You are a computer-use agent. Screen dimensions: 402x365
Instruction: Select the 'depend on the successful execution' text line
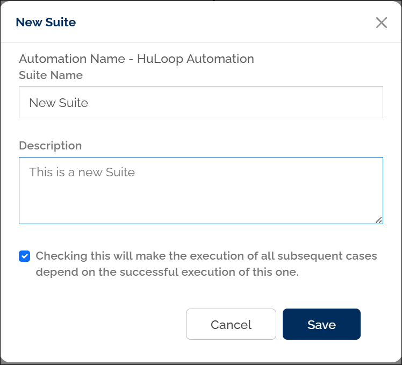(167, 272)
